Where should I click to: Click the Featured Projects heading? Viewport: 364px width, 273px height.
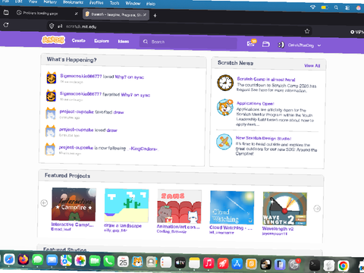(x=67, y=175)
